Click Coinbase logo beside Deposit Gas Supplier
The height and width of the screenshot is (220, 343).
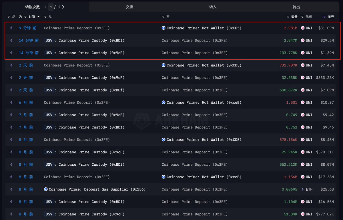click(46, 189)
